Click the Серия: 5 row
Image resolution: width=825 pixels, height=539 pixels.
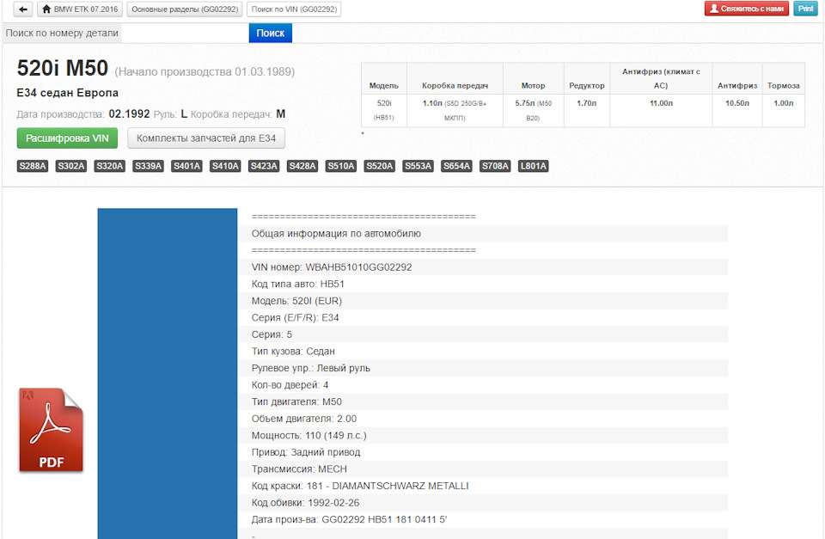coord(483,334)
